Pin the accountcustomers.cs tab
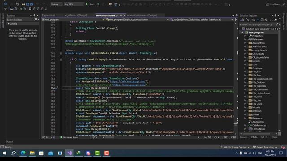287x161 pixels. 121,15
